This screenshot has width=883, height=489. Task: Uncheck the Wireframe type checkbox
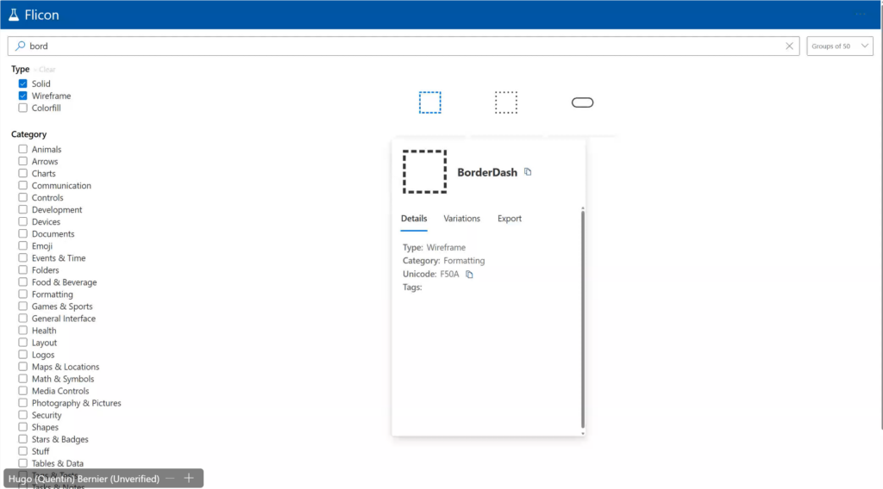pyautogui.click(x=23, y=96)
